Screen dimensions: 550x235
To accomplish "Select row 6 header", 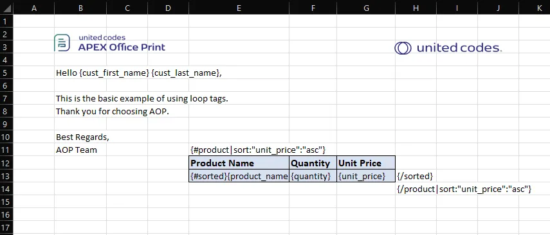I will click(6, 86).
